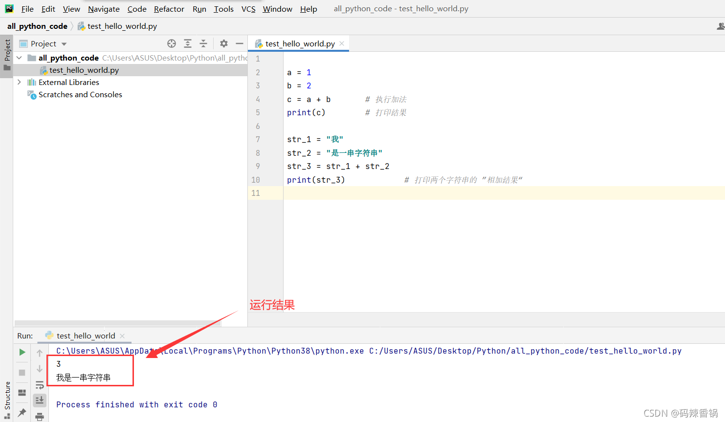Click code line 'str_3 = str_1 + str_2'
The width and height of the screenshot is (725, 422).
[x=338, y=166]
